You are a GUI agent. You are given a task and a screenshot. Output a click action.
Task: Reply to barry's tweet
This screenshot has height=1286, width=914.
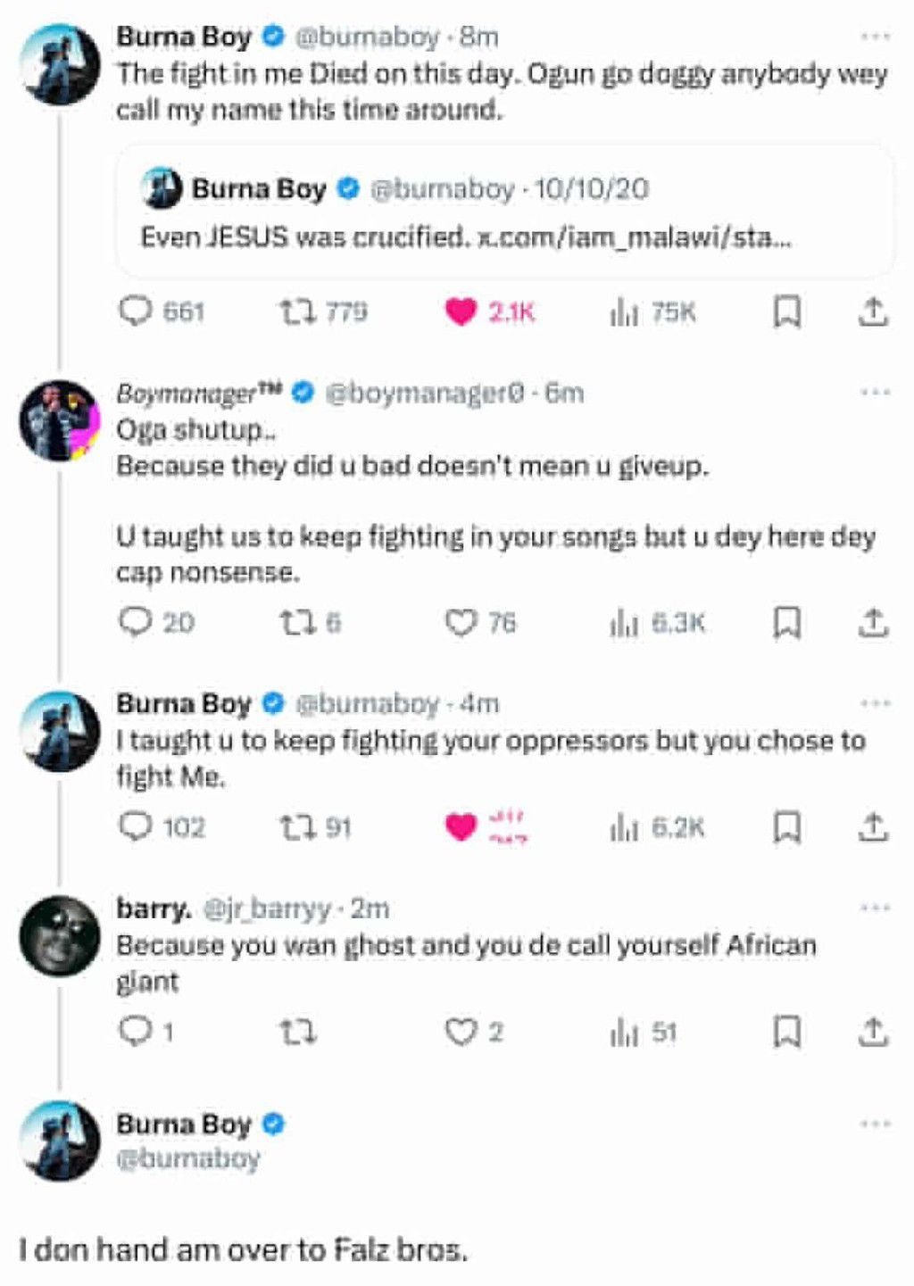click(136, 1032)
